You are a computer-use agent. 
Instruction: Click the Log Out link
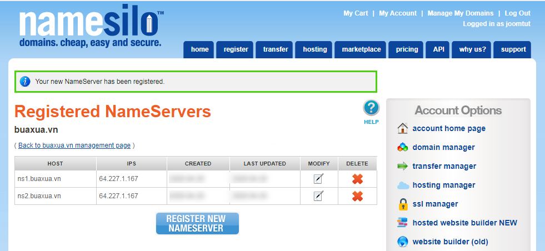(x=518, y=13)
